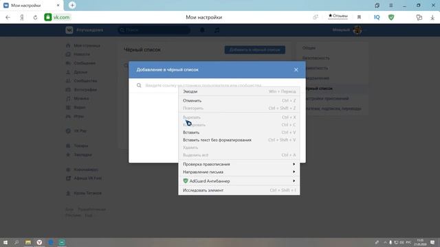The height and width of the screenshot is (247, 440).
Task: Open the Windows Start menu
Action: coord(5,242)
